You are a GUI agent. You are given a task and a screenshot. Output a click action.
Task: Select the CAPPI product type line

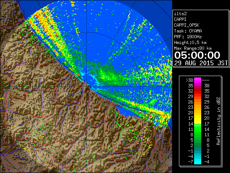pos(180,19)
